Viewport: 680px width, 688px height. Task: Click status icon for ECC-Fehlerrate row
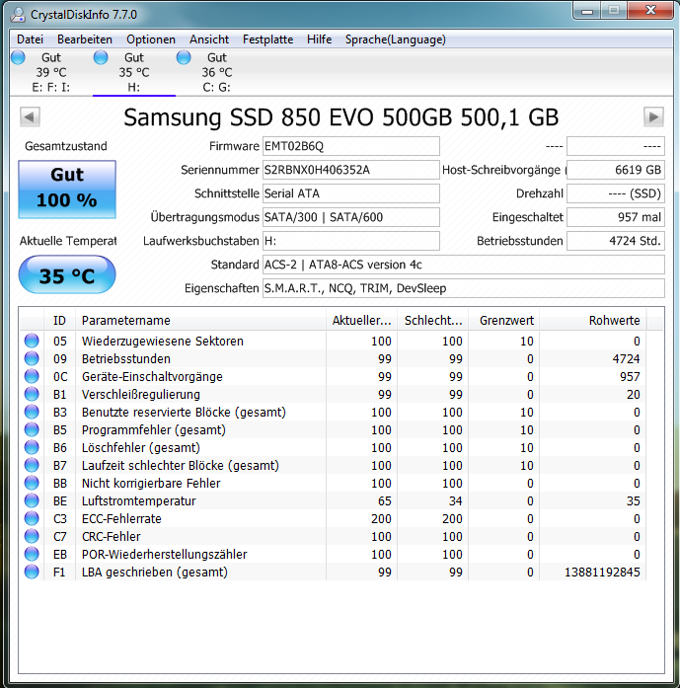coord(32,518)
